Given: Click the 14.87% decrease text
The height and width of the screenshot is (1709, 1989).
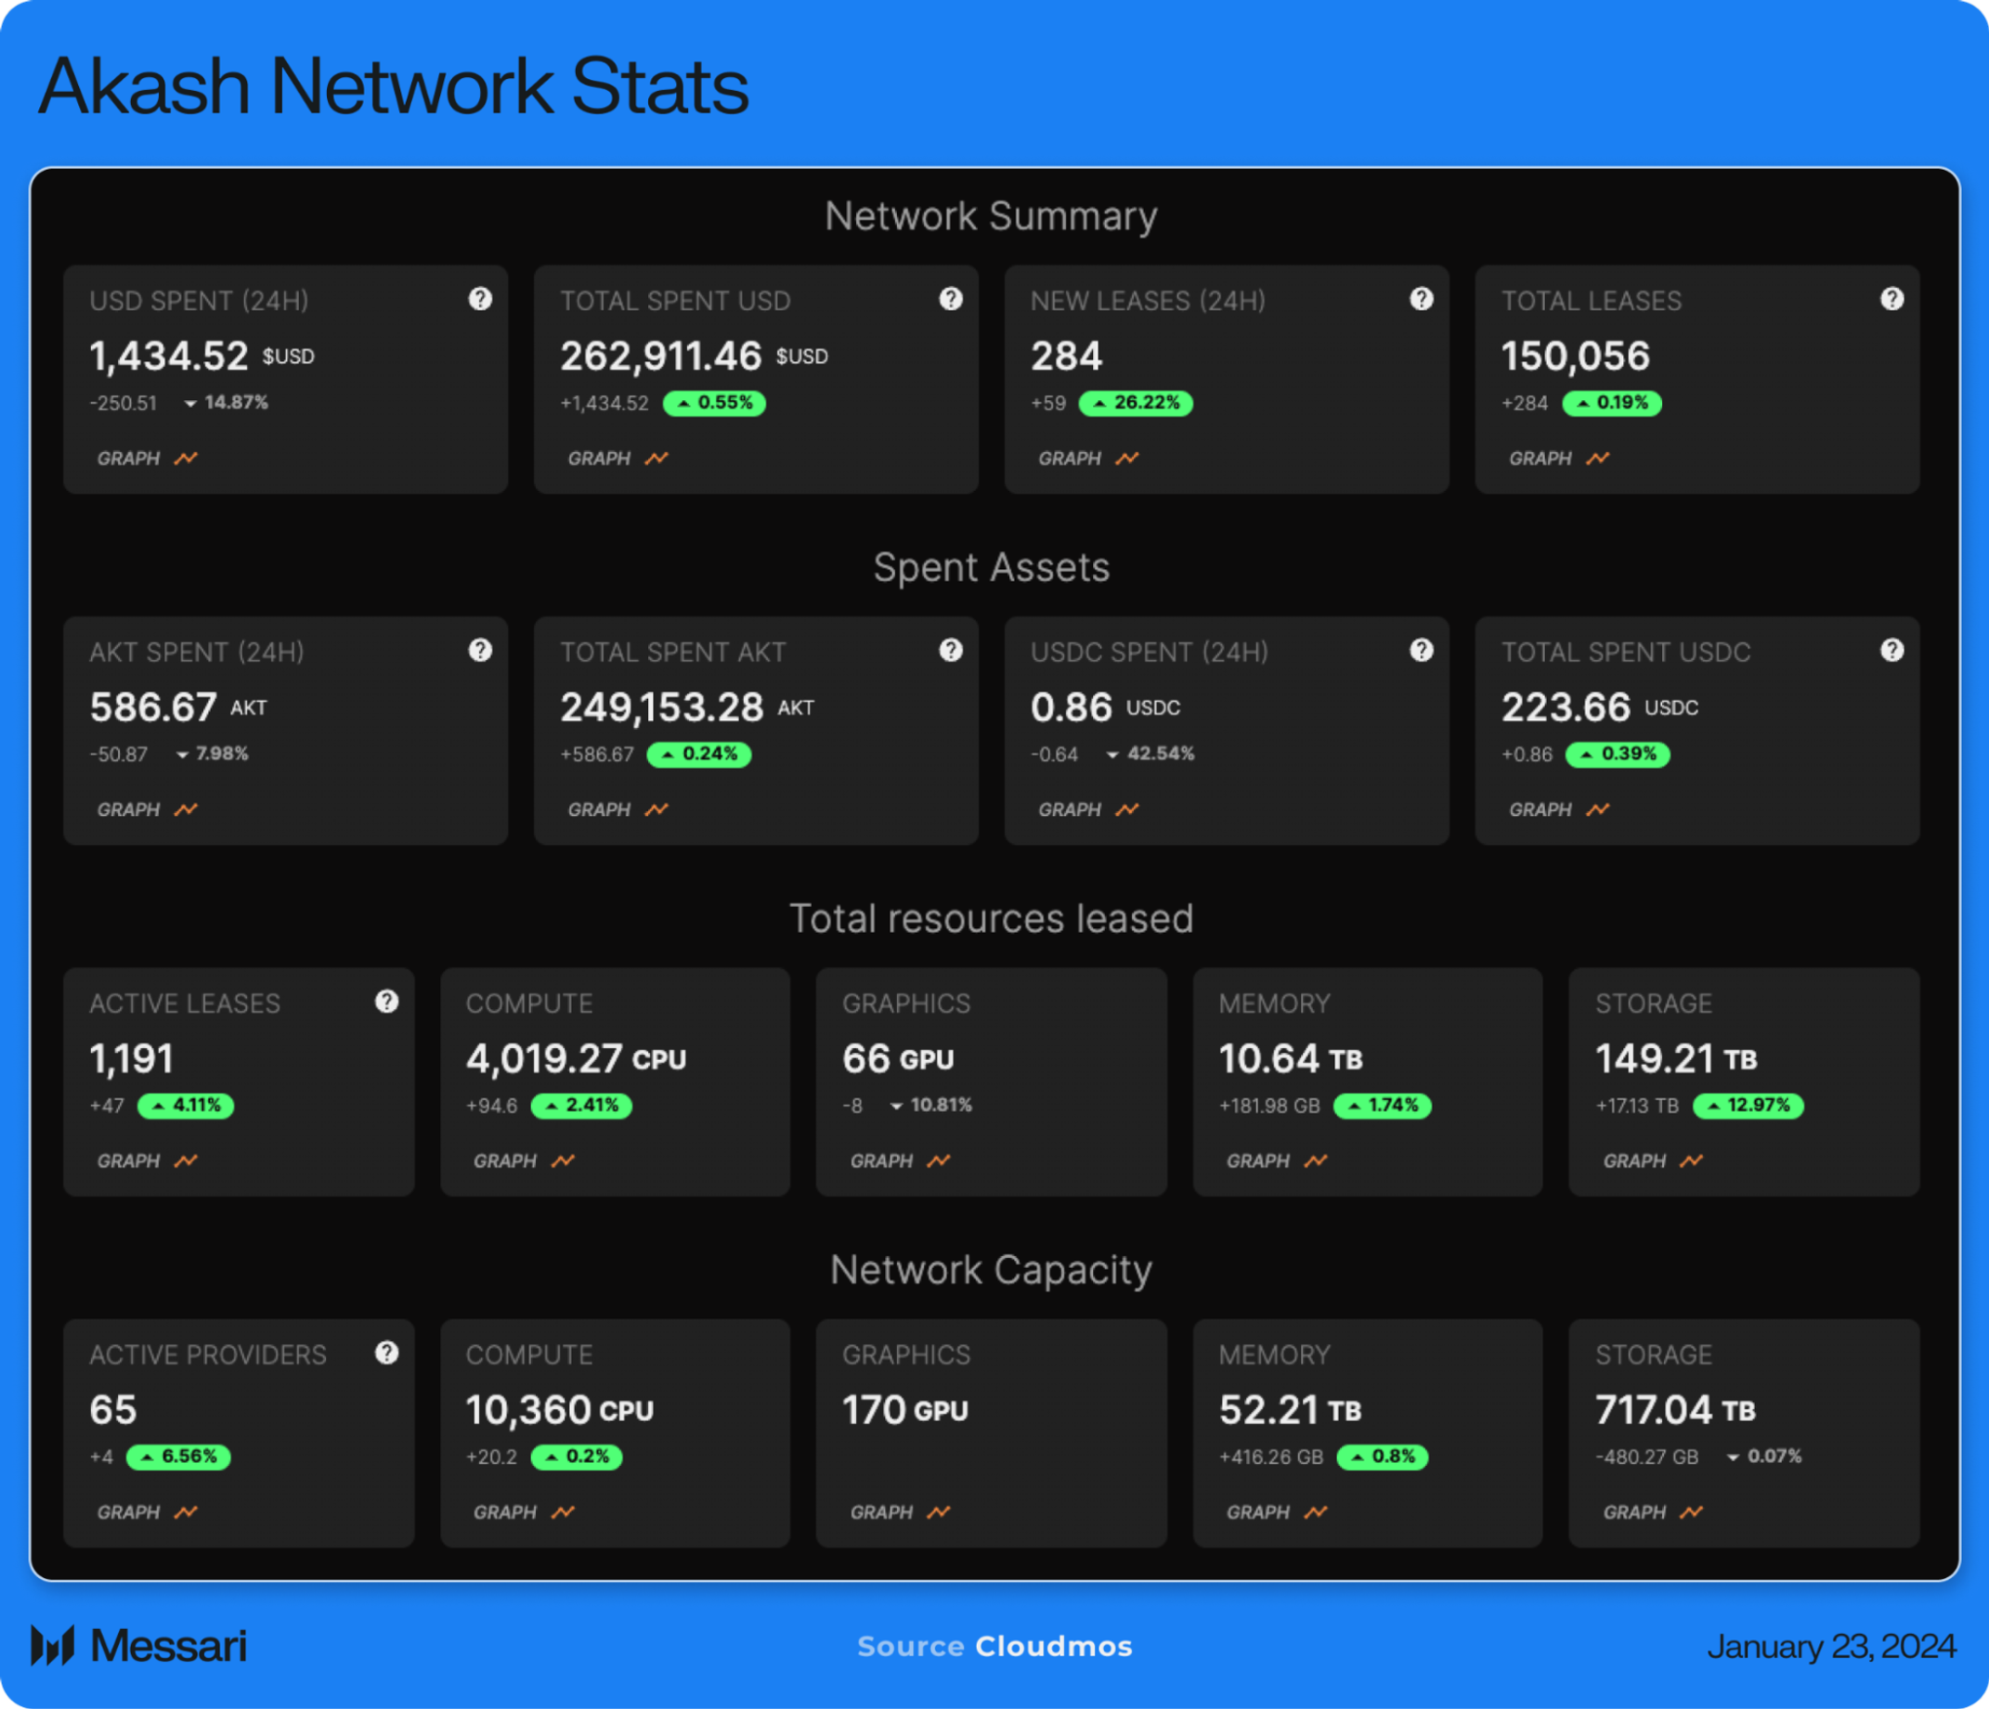Looking at the screenshot, I should (x=226, y=402).
